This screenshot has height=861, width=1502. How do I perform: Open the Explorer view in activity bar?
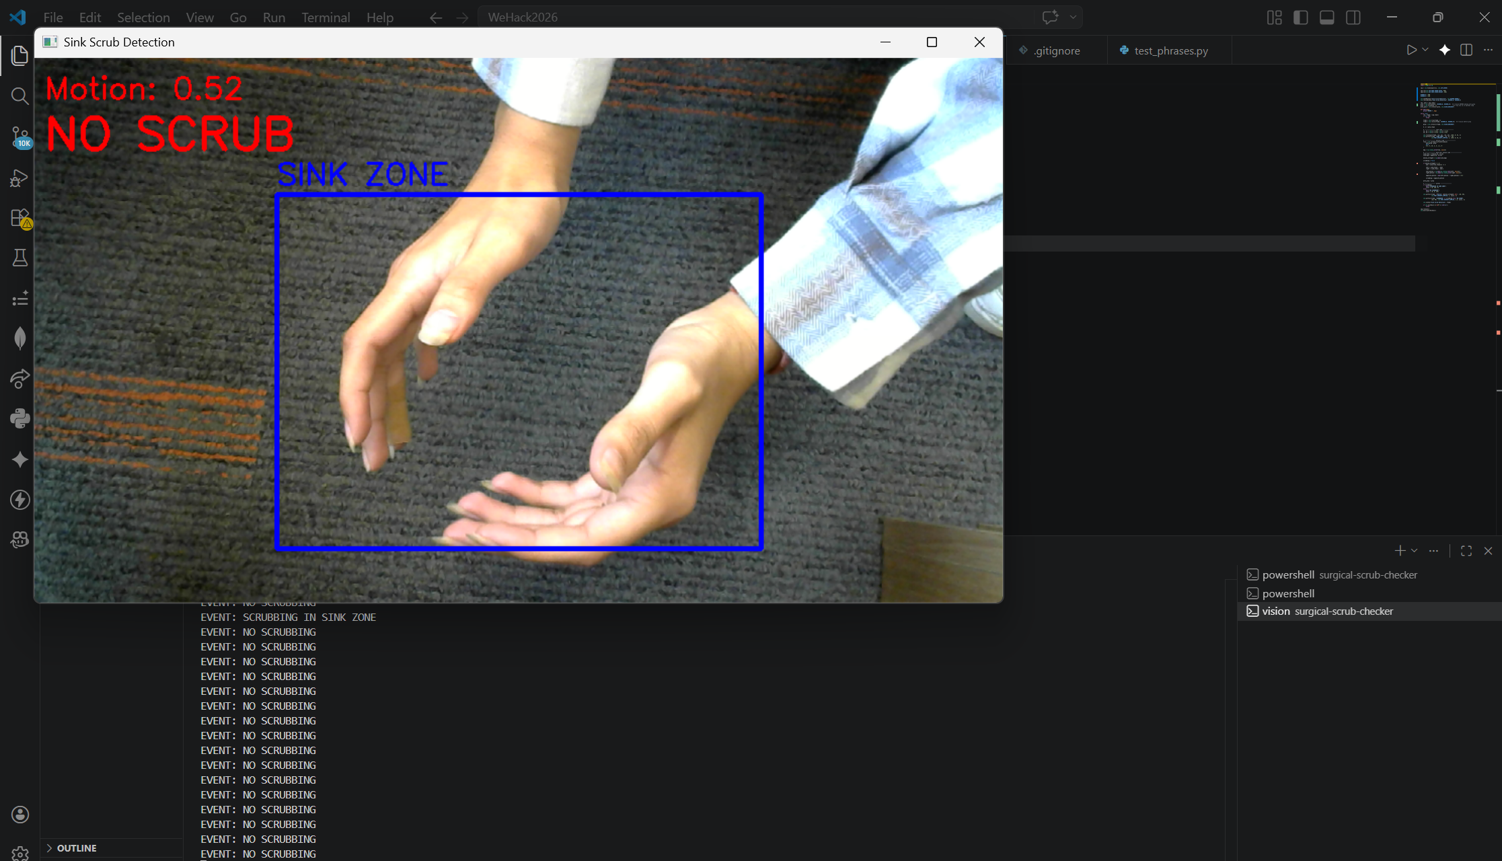[20, 56]
